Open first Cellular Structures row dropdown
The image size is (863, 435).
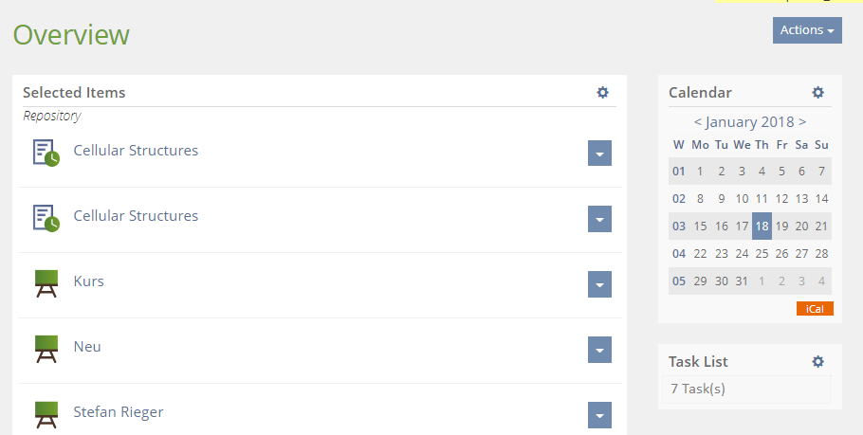click(599, 154)
